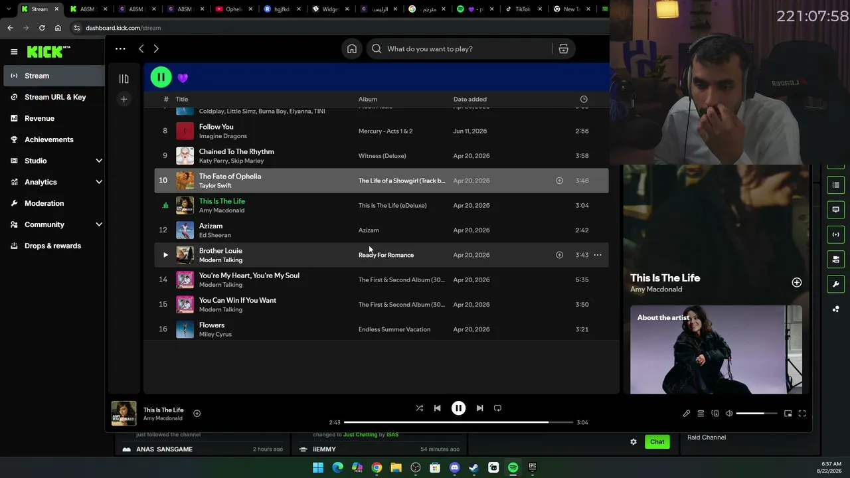The image size is (850, 478).
Task: Open Your Library icon in Spotify sidebar
Action: pyautogui.click(x=124, y=78)
